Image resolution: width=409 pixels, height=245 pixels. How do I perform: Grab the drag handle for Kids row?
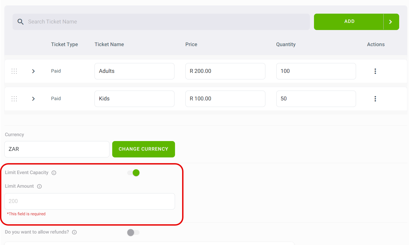click(14, 99)
